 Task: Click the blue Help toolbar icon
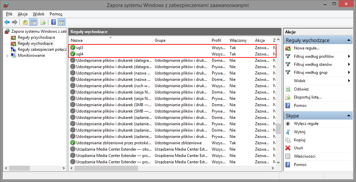pyautogui.click(x=54, y=22)
